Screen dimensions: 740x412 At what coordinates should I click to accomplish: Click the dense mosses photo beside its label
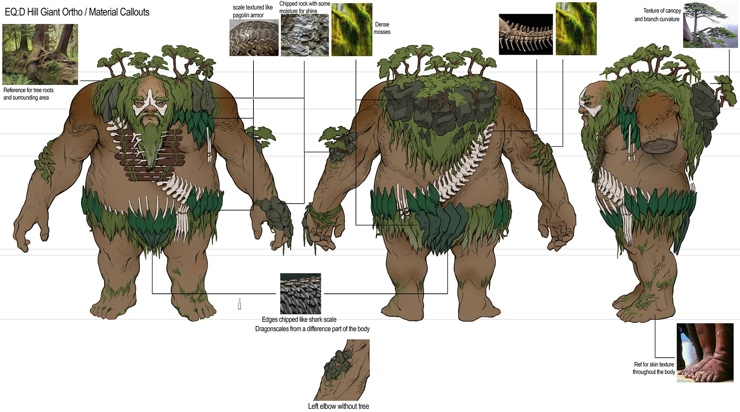coord(351,30)
